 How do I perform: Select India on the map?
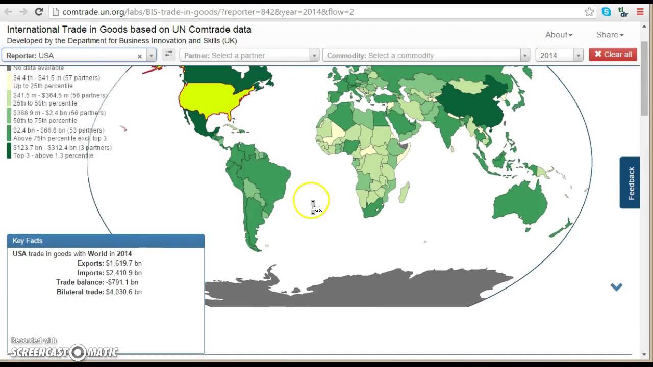click(x=448, y=128)
